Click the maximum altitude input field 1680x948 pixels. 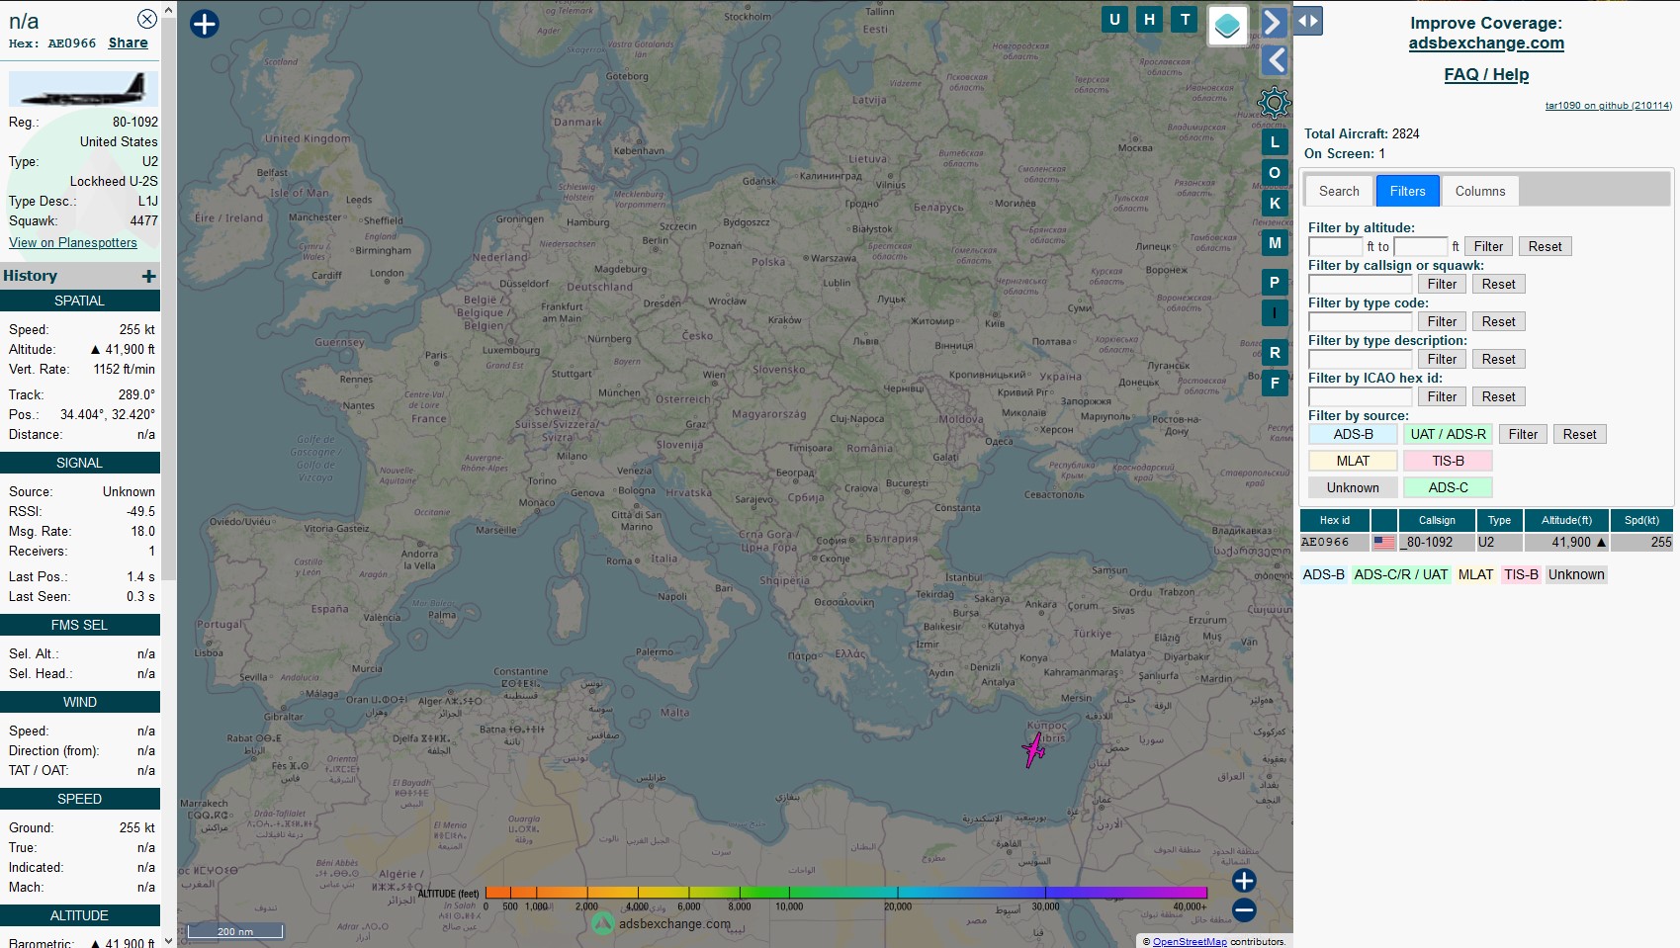coord(1421,246)
